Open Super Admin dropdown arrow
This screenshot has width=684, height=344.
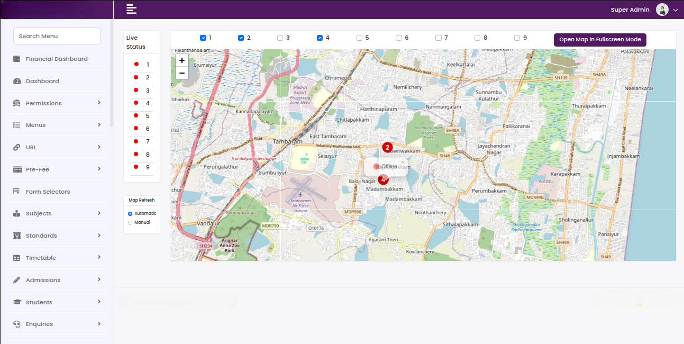point(676,10)
